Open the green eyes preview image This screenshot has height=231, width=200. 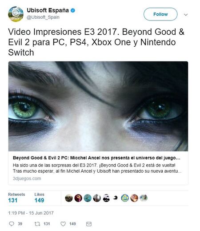[98, 106]
